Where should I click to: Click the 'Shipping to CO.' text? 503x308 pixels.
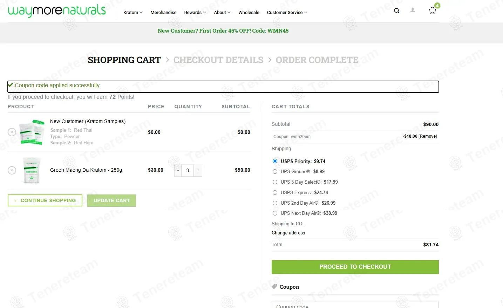point(288,224)
